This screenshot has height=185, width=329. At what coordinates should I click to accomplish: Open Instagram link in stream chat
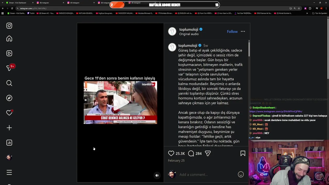(276, 112)
